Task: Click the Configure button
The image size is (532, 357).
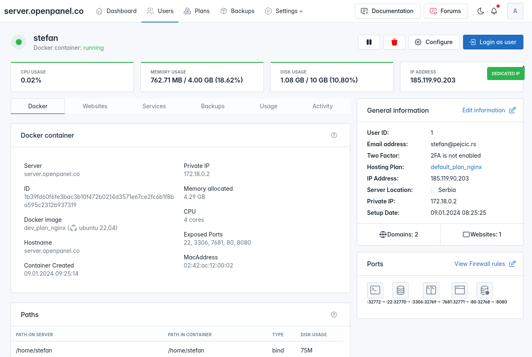Action: [434, 42]
